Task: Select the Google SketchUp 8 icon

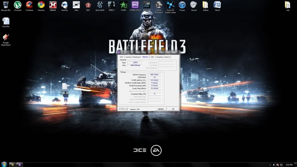Action: click(x=6, y=40)
